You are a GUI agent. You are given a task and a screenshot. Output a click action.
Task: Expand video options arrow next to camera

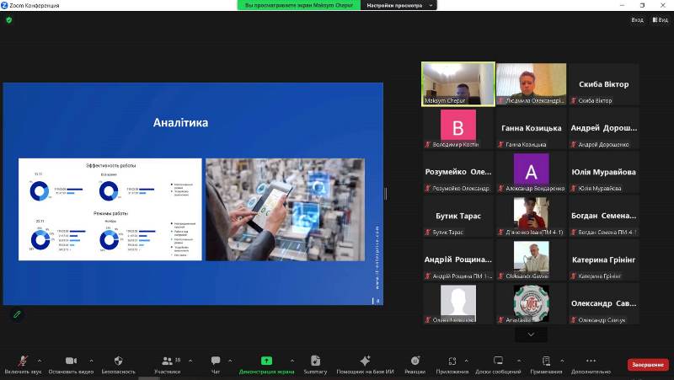pyautogui.click(x=91, y=361)
